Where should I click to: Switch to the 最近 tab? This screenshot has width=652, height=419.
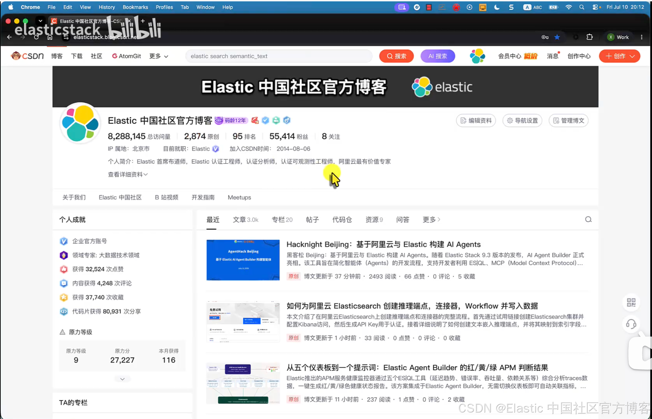[213, 220]
